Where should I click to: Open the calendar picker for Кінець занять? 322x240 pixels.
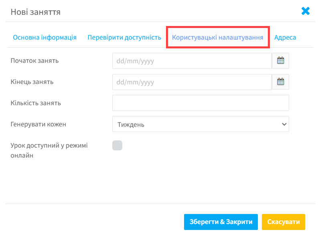pos(281,82)
